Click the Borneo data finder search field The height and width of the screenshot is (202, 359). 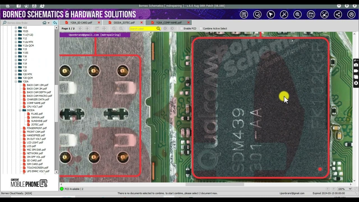tap(24, 23)
